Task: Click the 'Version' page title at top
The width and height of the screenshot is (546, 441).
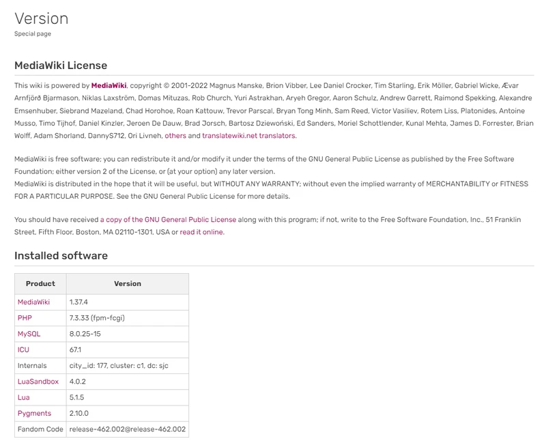Action: coord(41,18)
